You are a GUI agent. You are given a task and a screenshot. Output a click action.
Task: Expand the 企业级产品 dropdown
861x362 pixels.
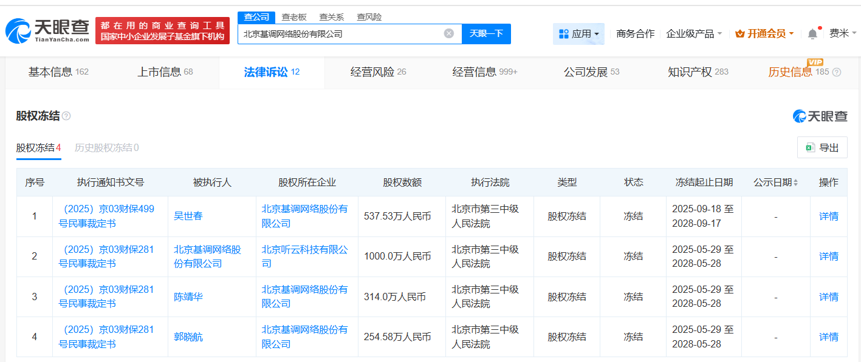coord(694,34)
